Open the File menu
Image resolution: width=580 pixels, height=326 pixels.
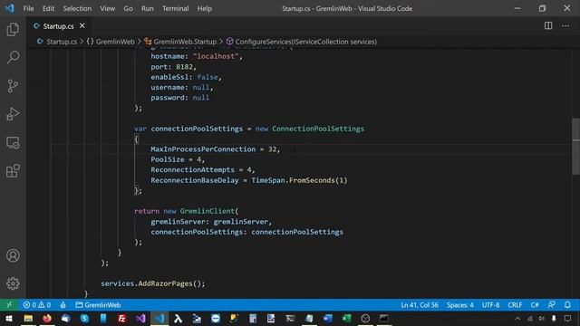pos(28,8)
